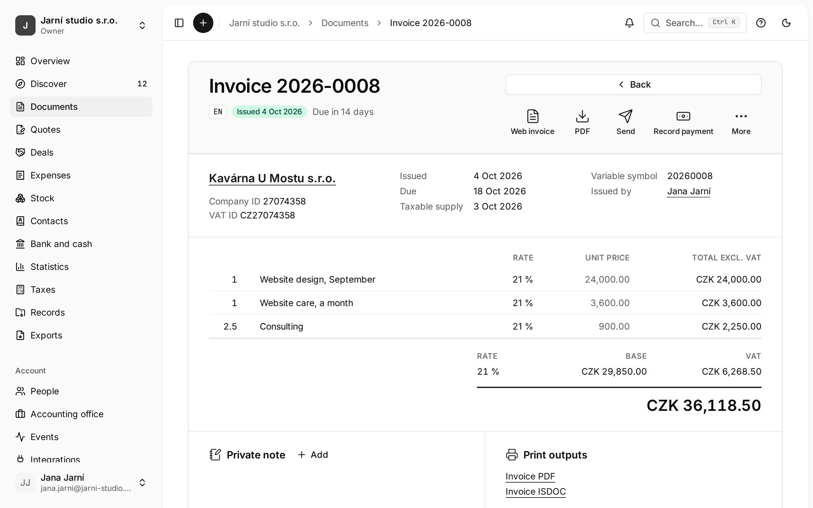
Task: Open the Deals handshake item
Action: point(81,152)
